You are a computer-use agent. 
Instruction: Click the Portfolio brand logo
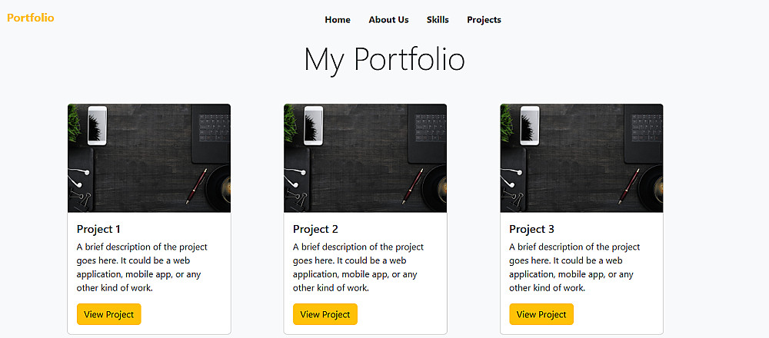pyautogui.click(x=31, y=18)
